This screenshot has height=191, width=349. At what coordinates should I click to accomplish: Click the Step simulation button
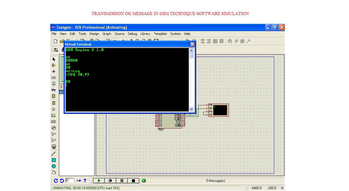pos(110,180)
